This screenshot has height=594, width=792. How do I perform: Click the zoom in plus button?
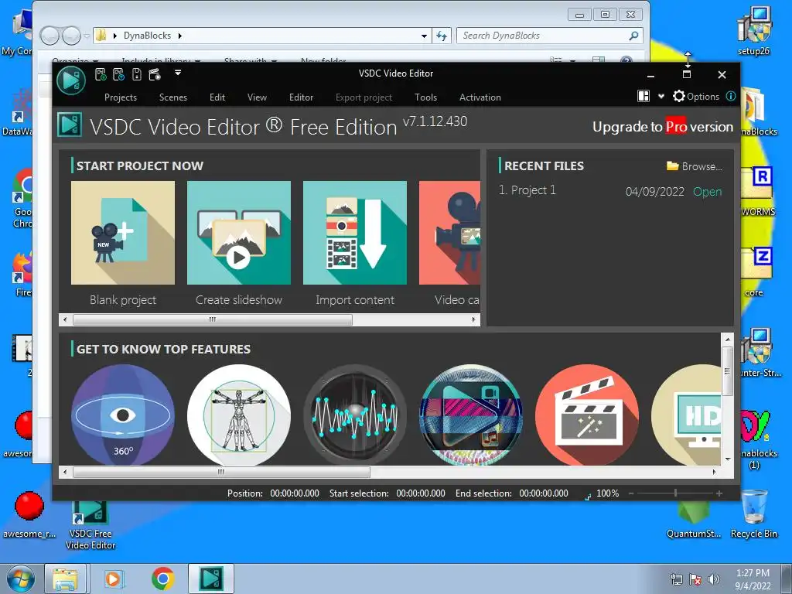pyautogui.click(x=719, y=493)
